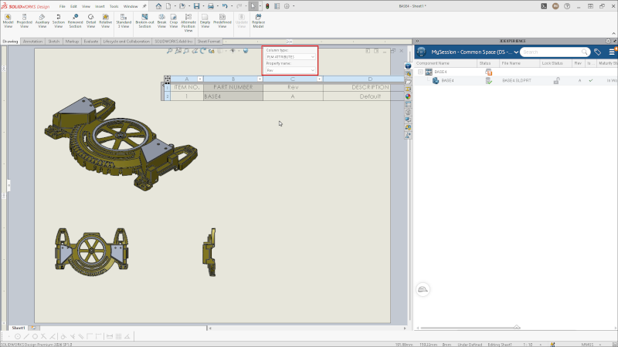Select the Model View tool
Image resolution: width=618 pixels, height=347 pixels.
point(8,18)
